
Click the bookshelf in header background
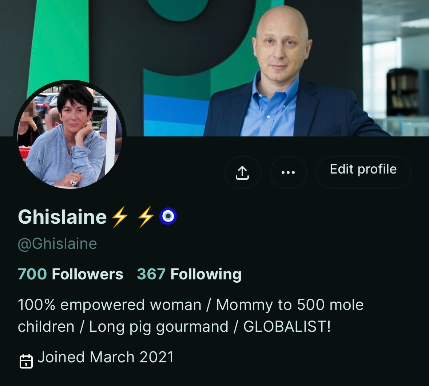point(402,92)
